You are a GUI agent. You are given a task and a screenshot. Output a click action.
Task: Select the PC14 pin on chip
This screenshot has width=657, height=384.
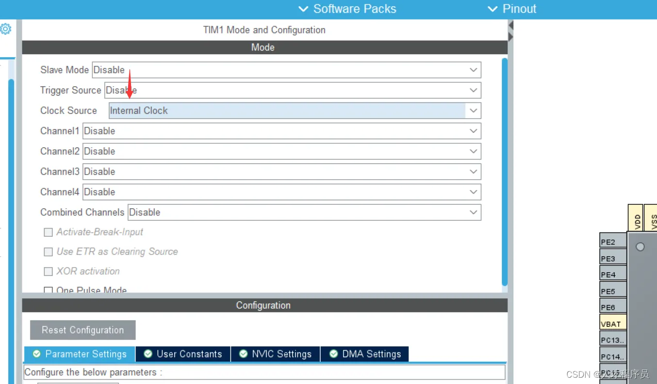(613, 355)
